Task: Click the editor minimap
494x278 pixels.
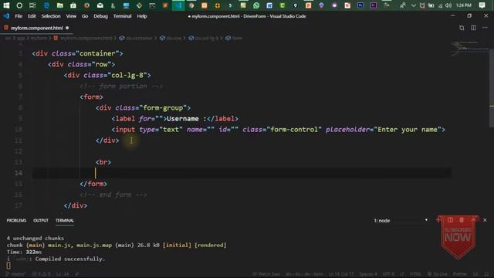Action: tap(469, 48)
